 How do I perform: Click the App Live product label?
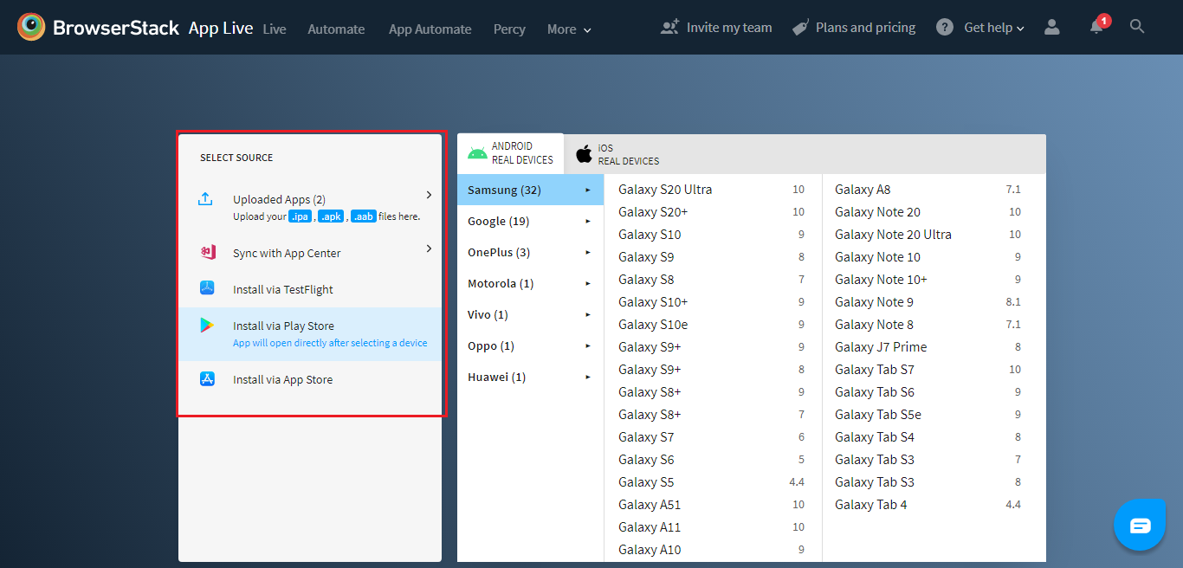point(221,28)
